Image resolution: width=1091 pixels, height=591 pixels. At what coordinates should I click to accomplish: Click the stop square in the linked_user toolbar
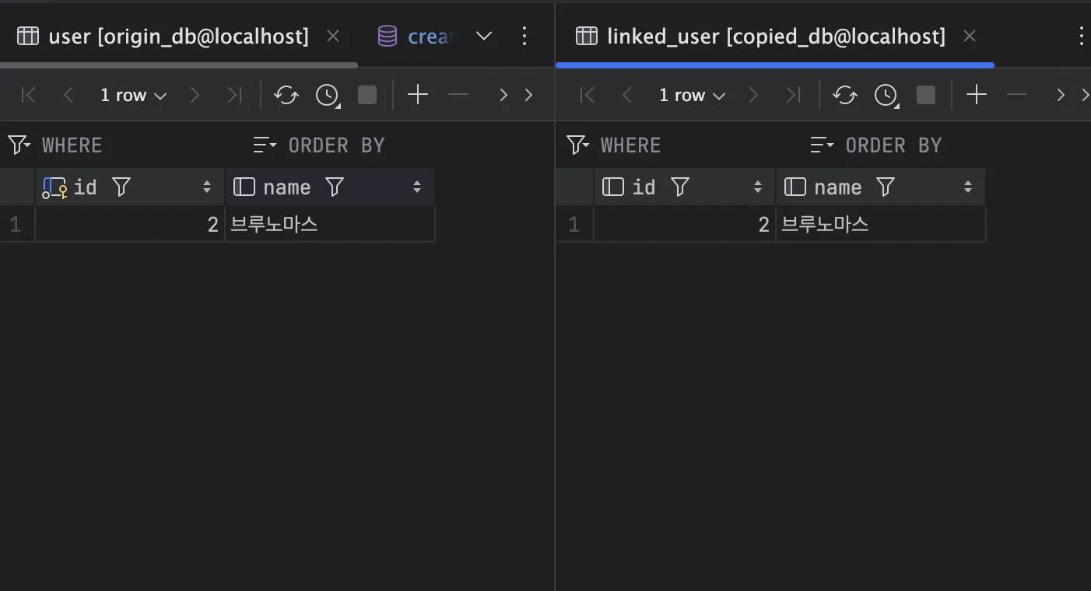pos(925,95)
